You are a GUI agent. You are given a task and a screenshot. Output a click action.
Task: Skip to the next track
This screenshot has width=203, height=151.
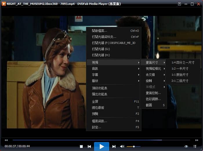tap(114, 146)
